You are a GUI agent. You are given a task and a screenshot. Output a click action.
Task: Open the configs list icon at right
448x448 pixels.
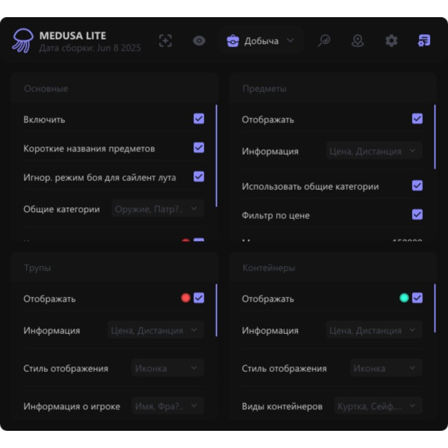pyautogui.click(x=424, y=41)
